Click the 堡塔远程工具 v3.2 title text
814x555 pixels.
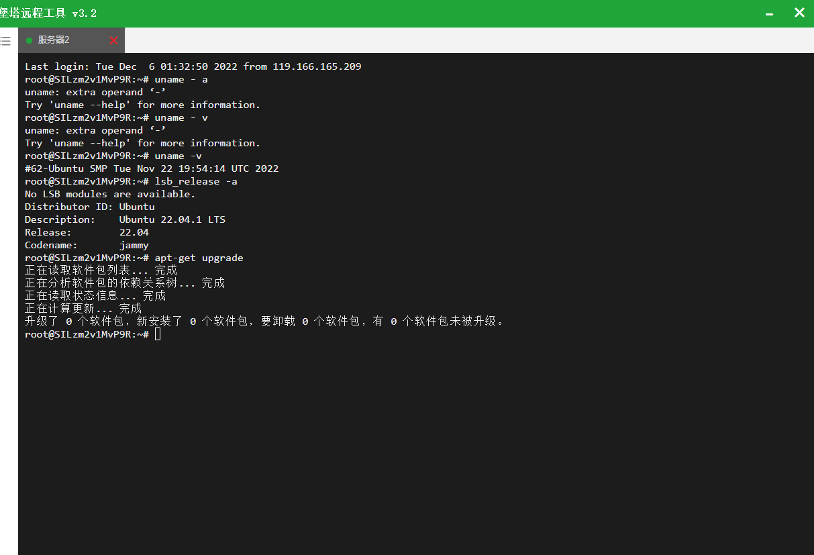tap(48, 13)
